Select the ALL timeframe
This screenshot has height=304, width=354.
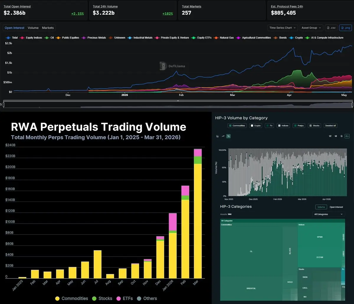(347, 136)
